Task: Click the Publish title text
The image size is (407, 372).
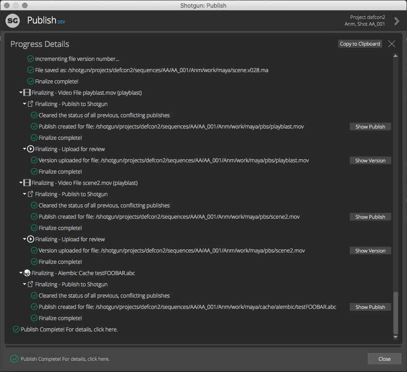Action: click(41, 20)
